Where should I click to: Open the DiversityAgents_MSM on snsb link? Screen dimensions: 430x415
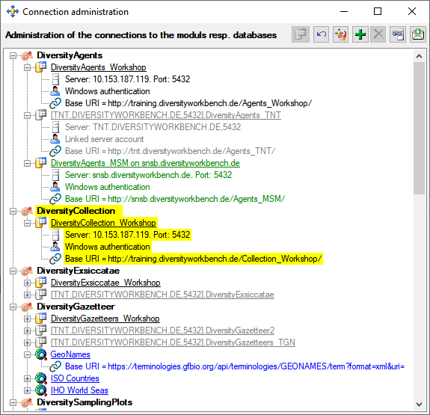145,163
